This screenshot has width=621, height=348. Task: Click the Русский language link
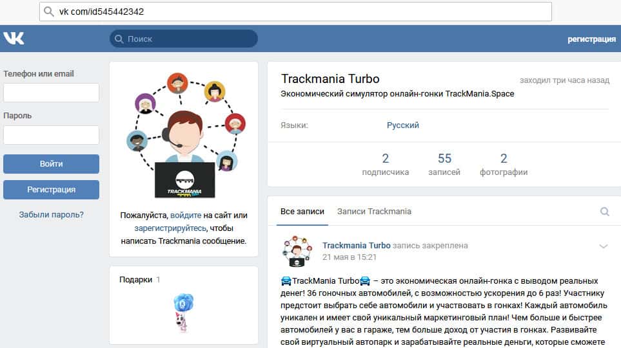[403, 125]
